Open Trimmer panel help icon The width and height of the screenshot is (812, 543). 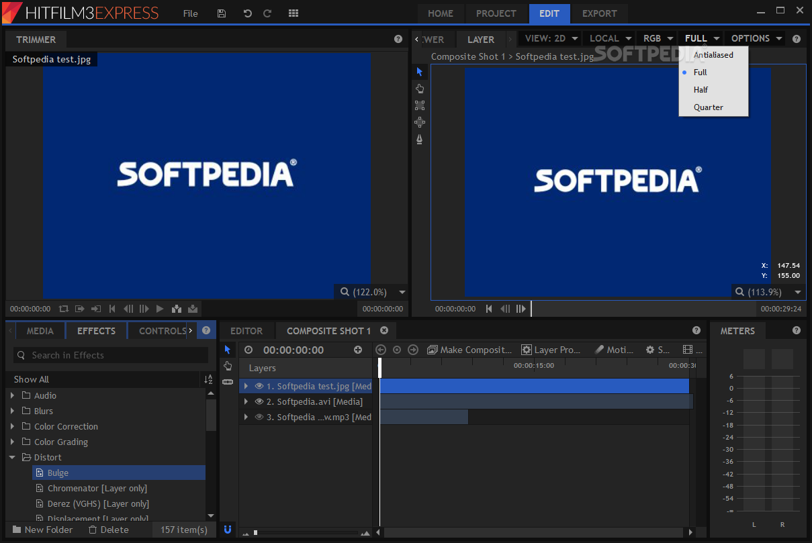point(398,39)
